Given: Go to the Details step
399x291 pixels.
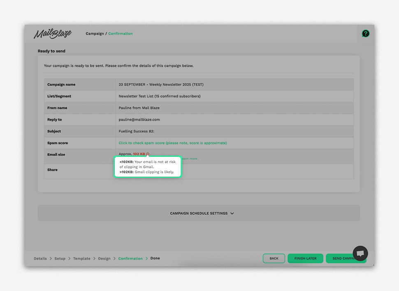Looking at the screenshot, I should pos(40,258).
